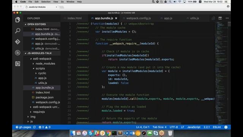Click Ln 4, Col 1 in status bar
The image size is (243, 137).
click(x=143, y=127)
